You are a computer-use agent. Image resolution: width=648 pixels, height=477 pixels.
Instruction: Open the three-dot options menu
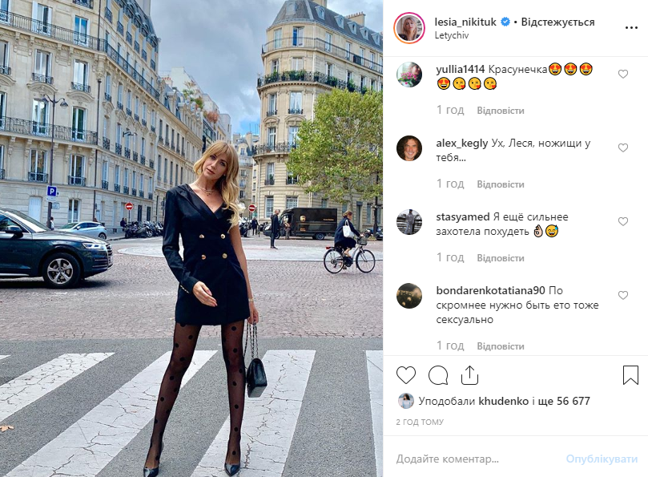(631, 28)
